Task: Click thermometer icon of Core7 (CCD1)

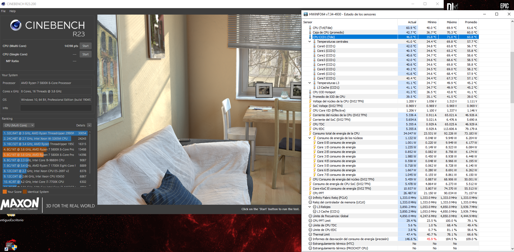Action: click(x=315, y=78)
